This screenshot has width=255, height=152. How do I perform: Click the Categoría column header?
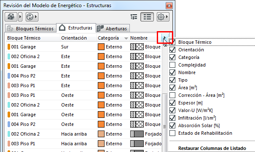tap(113, 38)
